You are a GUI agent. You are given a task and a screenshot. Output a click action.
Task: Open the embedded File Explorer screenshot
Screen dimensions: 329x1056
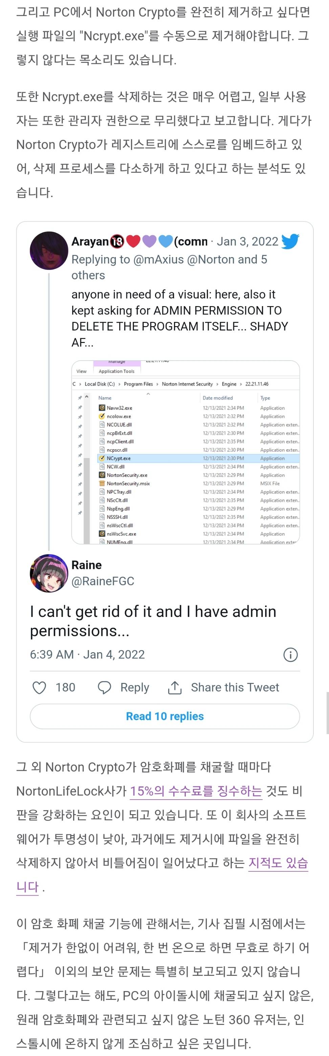click(185, 452)
